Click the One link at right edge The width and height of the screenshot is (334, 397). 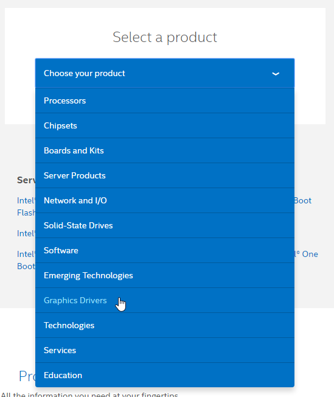pyautogui.click(x=310, y=254)
